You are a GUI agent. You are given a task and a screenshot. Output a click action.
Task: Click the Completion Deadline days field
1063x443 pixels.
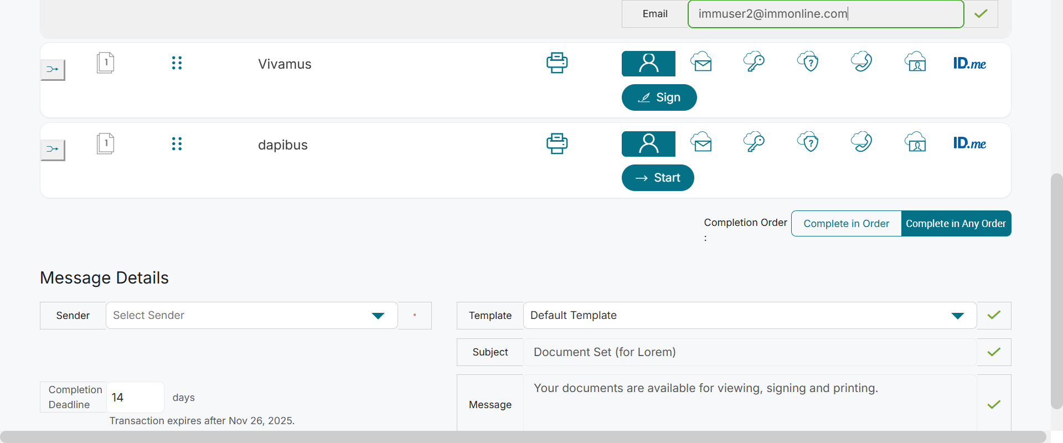135,397
